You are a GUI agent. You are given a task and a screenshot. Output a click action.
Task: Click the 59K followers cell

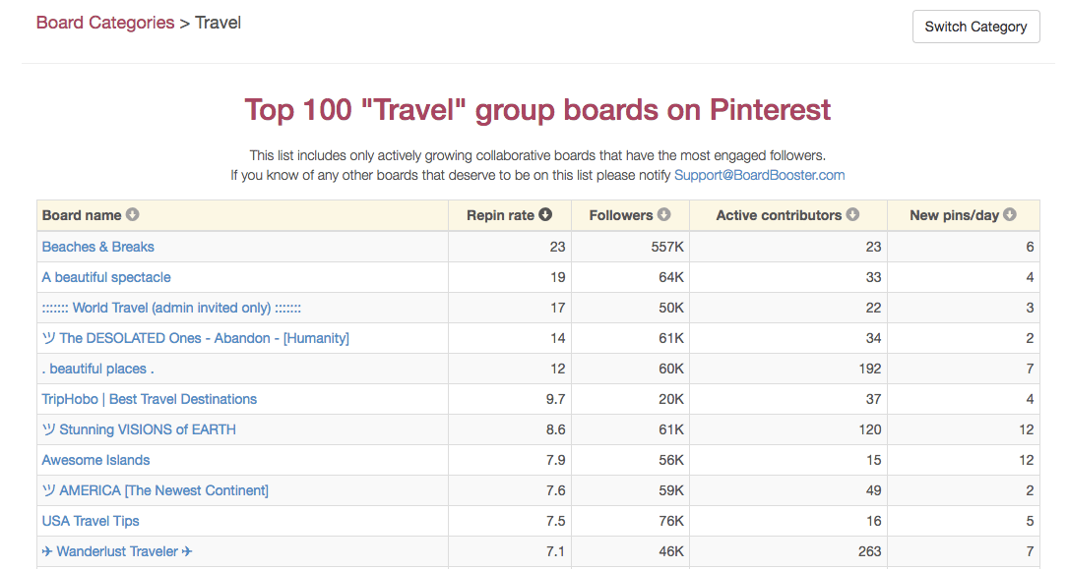click(x=630, y=490)
